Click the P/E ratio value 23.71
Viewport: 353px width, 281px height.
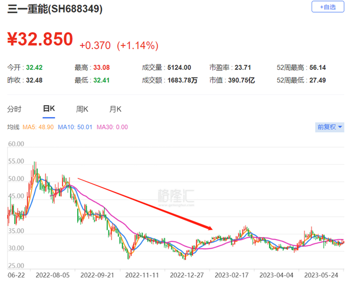(243, 68)
